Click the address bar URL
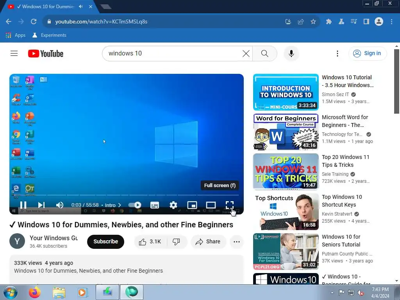 101,21
